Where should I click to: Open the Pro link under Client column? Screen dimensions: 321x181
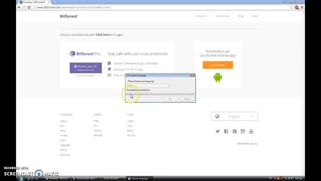click(x=96, y=126)
